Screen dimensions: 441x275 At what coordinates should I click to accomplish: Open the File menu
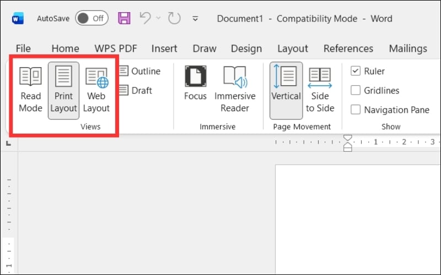click(x=23, y=48)
